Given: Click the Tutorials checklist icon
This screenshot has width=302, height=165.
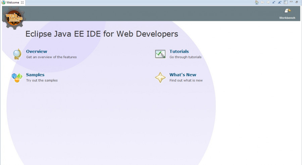Looking at the screenshot, I should pos(160,54).
